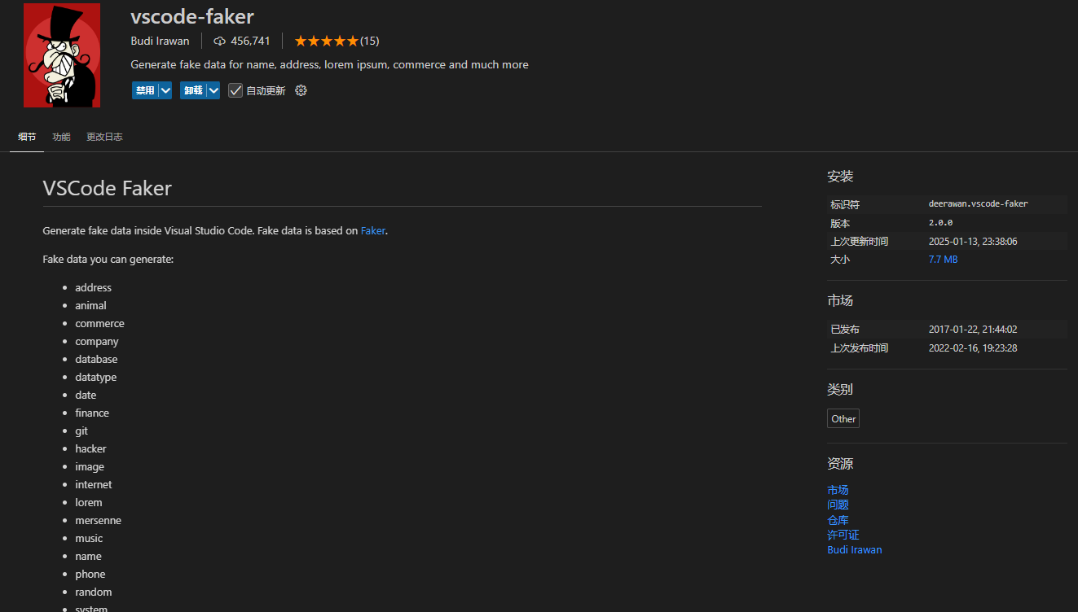Click the identifier deerawan.vscode-faker

978,203
